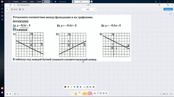174x97 pixels.
Task: Activate the hand pan tool
Action: (10, 94)
